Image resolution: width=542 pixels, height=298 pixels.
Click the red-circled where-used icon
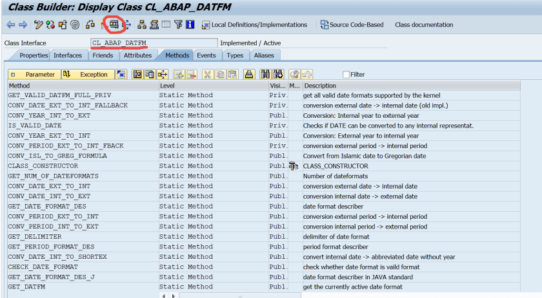point(114,25)
